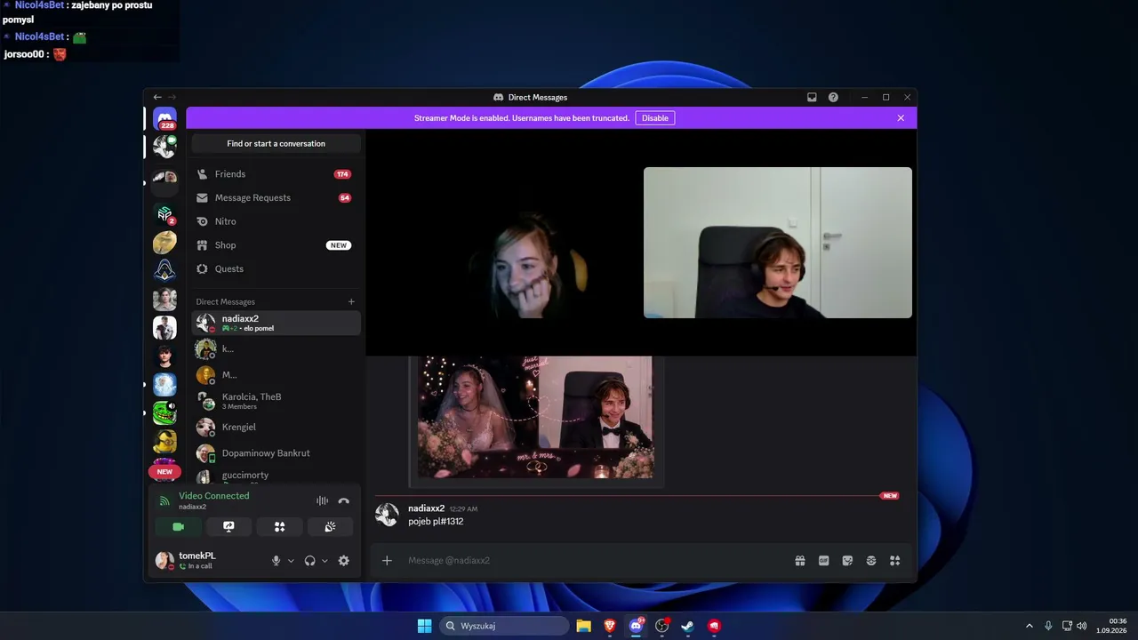Open nadiaxx2 avatar beside the message

pos(387,515)
